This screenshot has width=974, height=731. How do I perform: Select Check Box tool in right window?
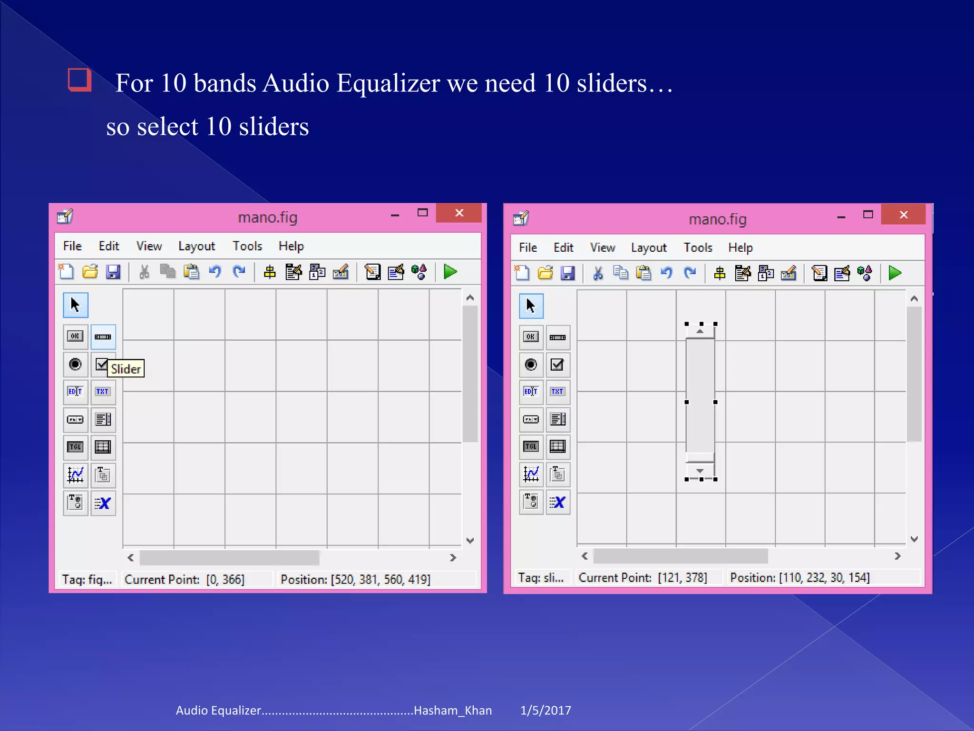coord(557,365)
